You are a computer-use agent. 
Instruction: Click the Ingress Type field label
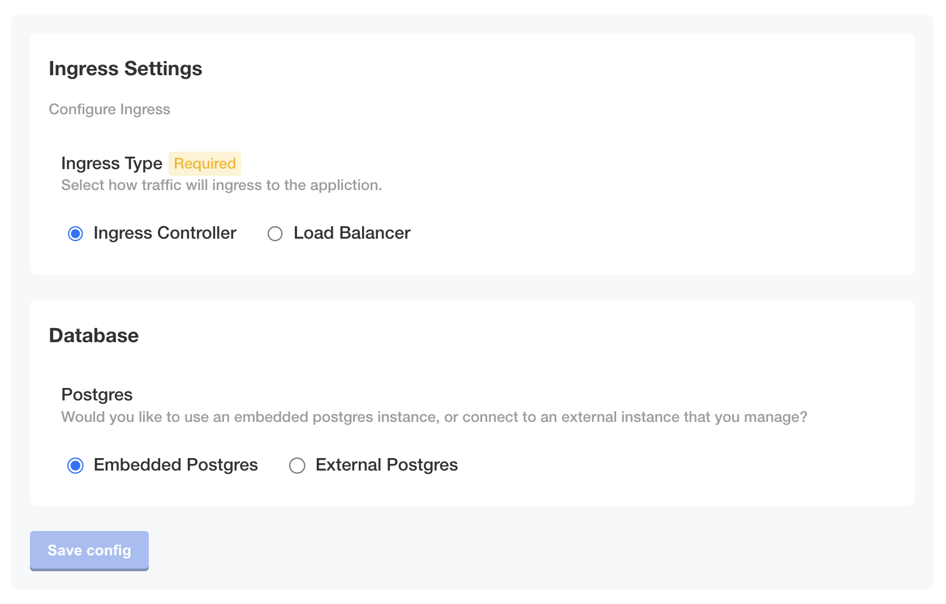pos(111,163)
